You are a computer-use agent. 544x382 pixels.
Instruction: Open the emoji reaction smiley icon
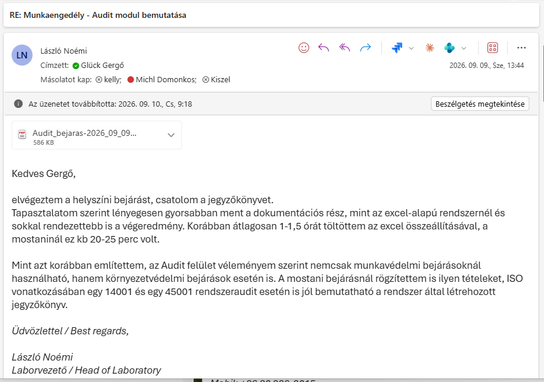click(303, 48)
